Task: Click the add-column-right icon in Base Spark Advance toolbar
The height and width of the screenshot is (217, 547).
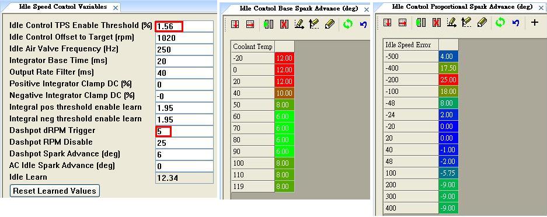Action: [x=250, y=24]
